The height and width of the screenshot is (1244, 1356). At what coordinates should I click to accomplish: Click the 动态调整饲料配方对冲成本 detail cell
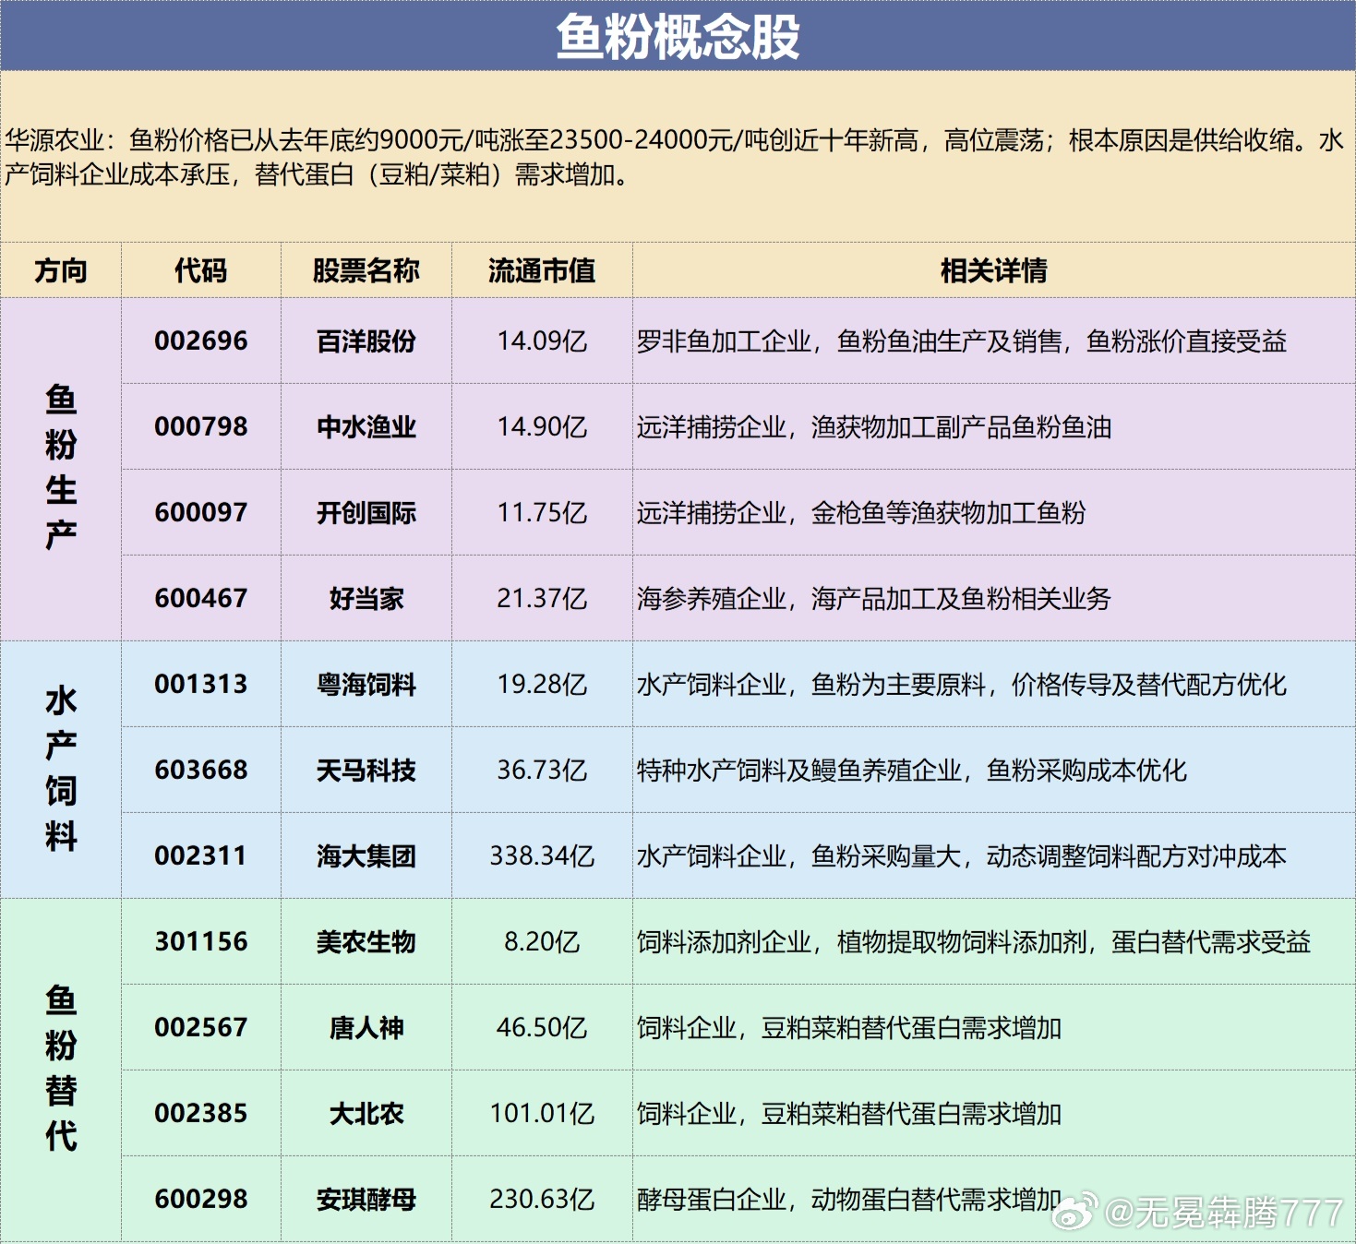click(994, 855)
